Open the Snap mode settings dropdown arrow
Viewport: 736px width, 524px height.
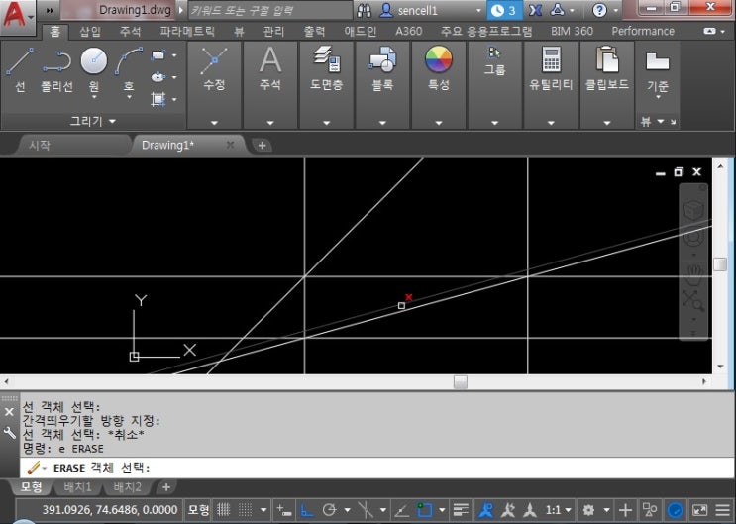click(263, 510)
